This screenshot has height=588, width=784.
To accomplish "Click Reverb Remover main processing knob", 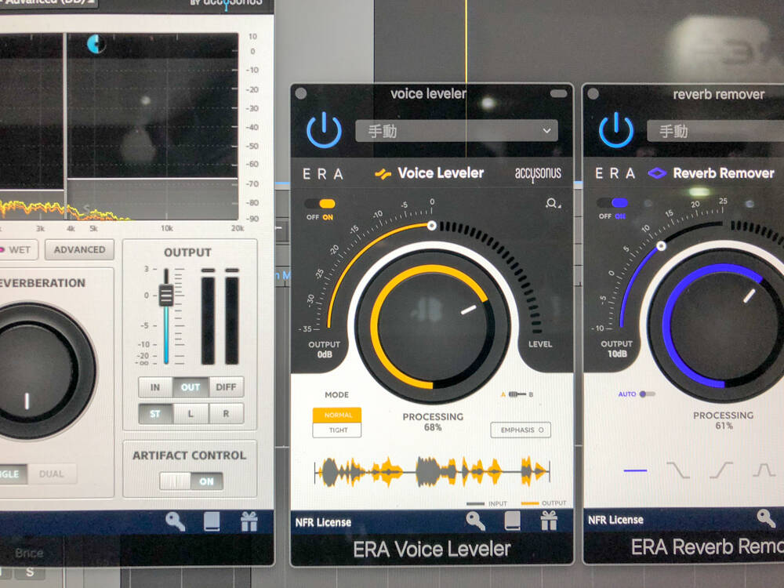I will point(724,325).
